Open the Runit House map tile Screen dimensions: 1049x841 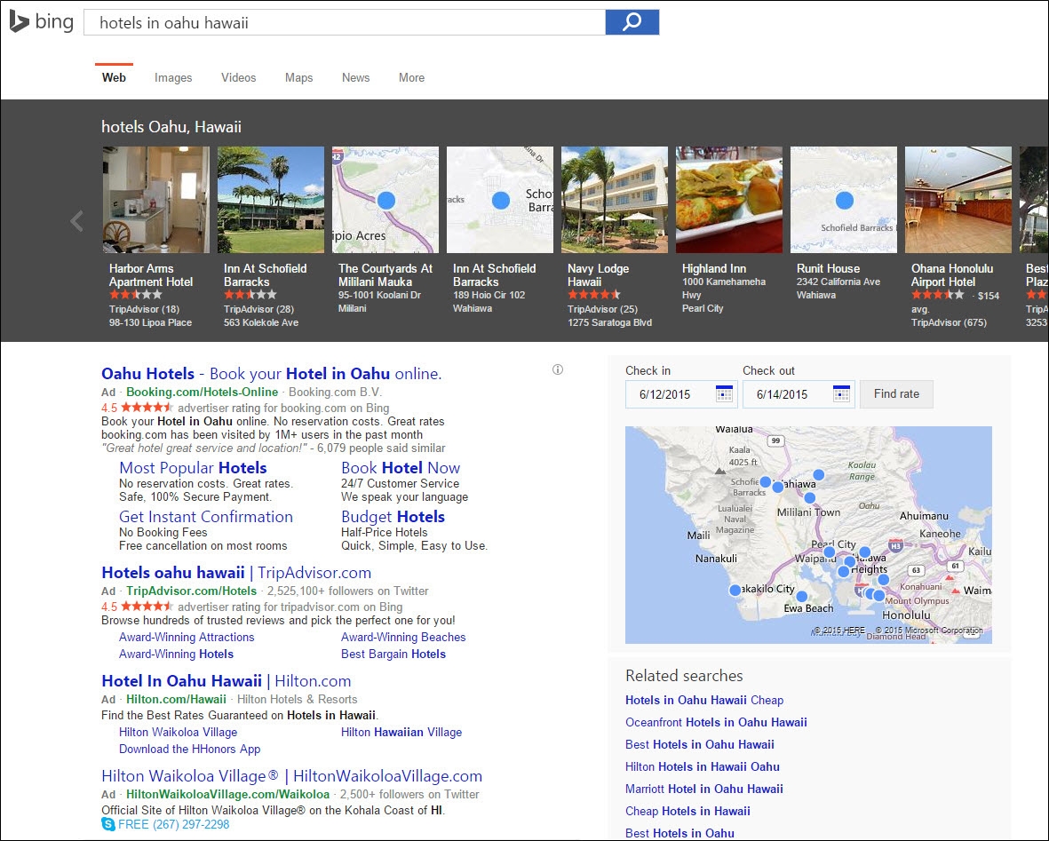click(844, 200)
